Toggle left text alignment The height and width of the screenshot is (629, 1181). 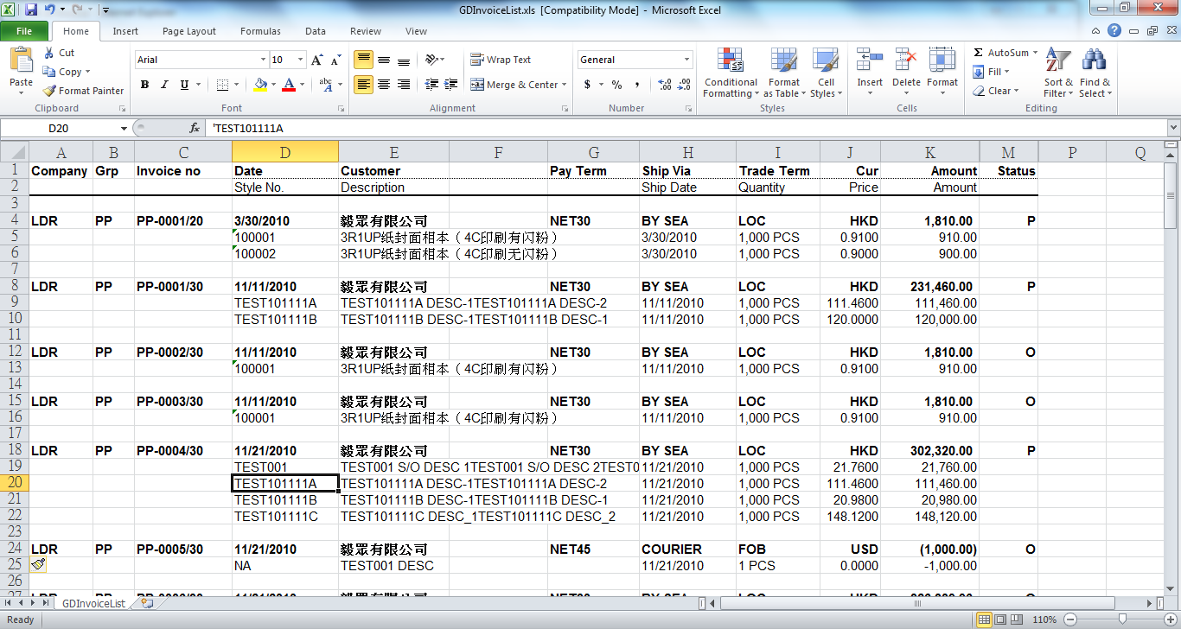(363, 85)
